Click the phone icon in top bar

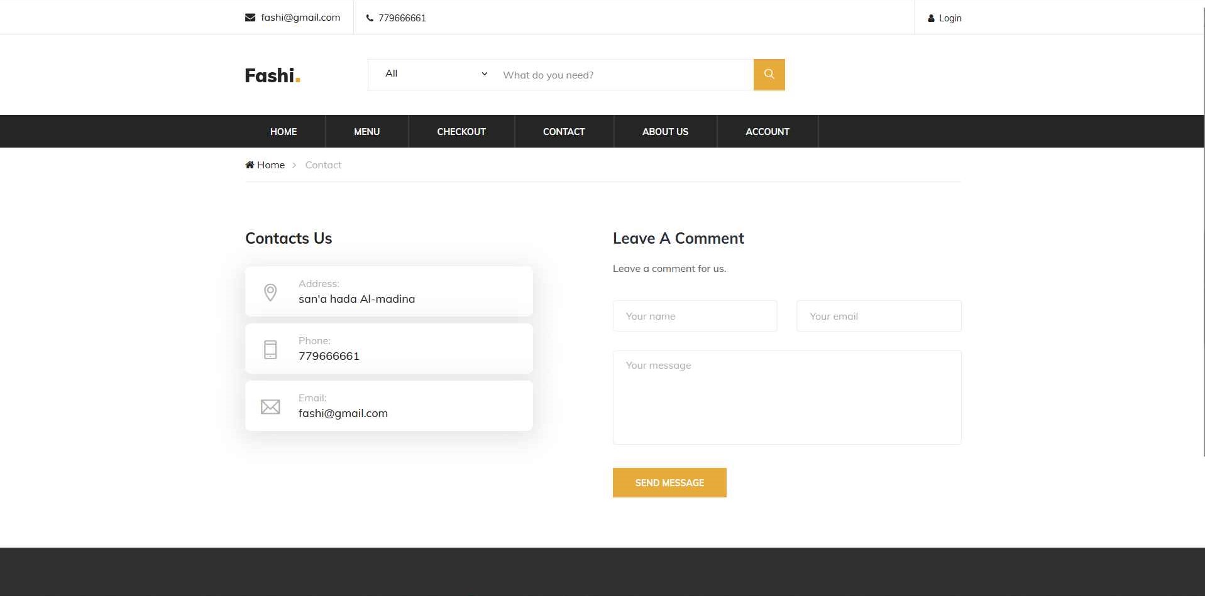tap(370, 18)
